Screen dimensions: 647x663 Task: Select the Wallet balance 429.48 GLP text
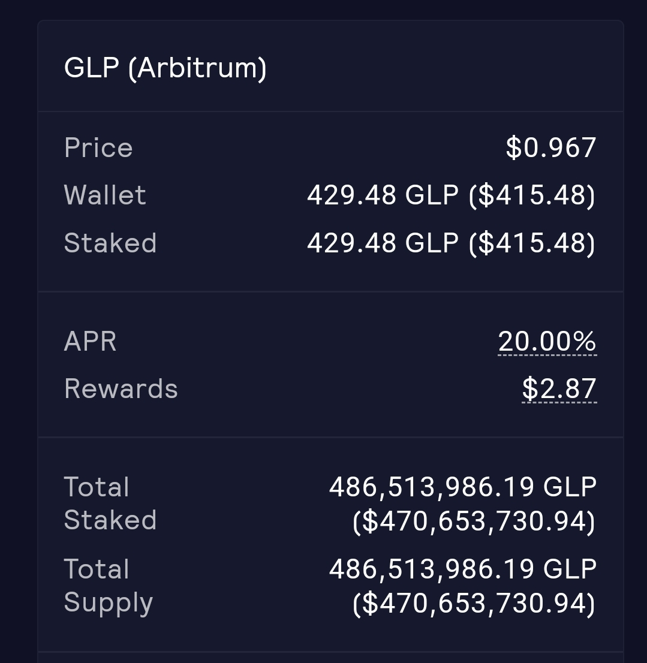pyautogui.click(x=383, y=195)
